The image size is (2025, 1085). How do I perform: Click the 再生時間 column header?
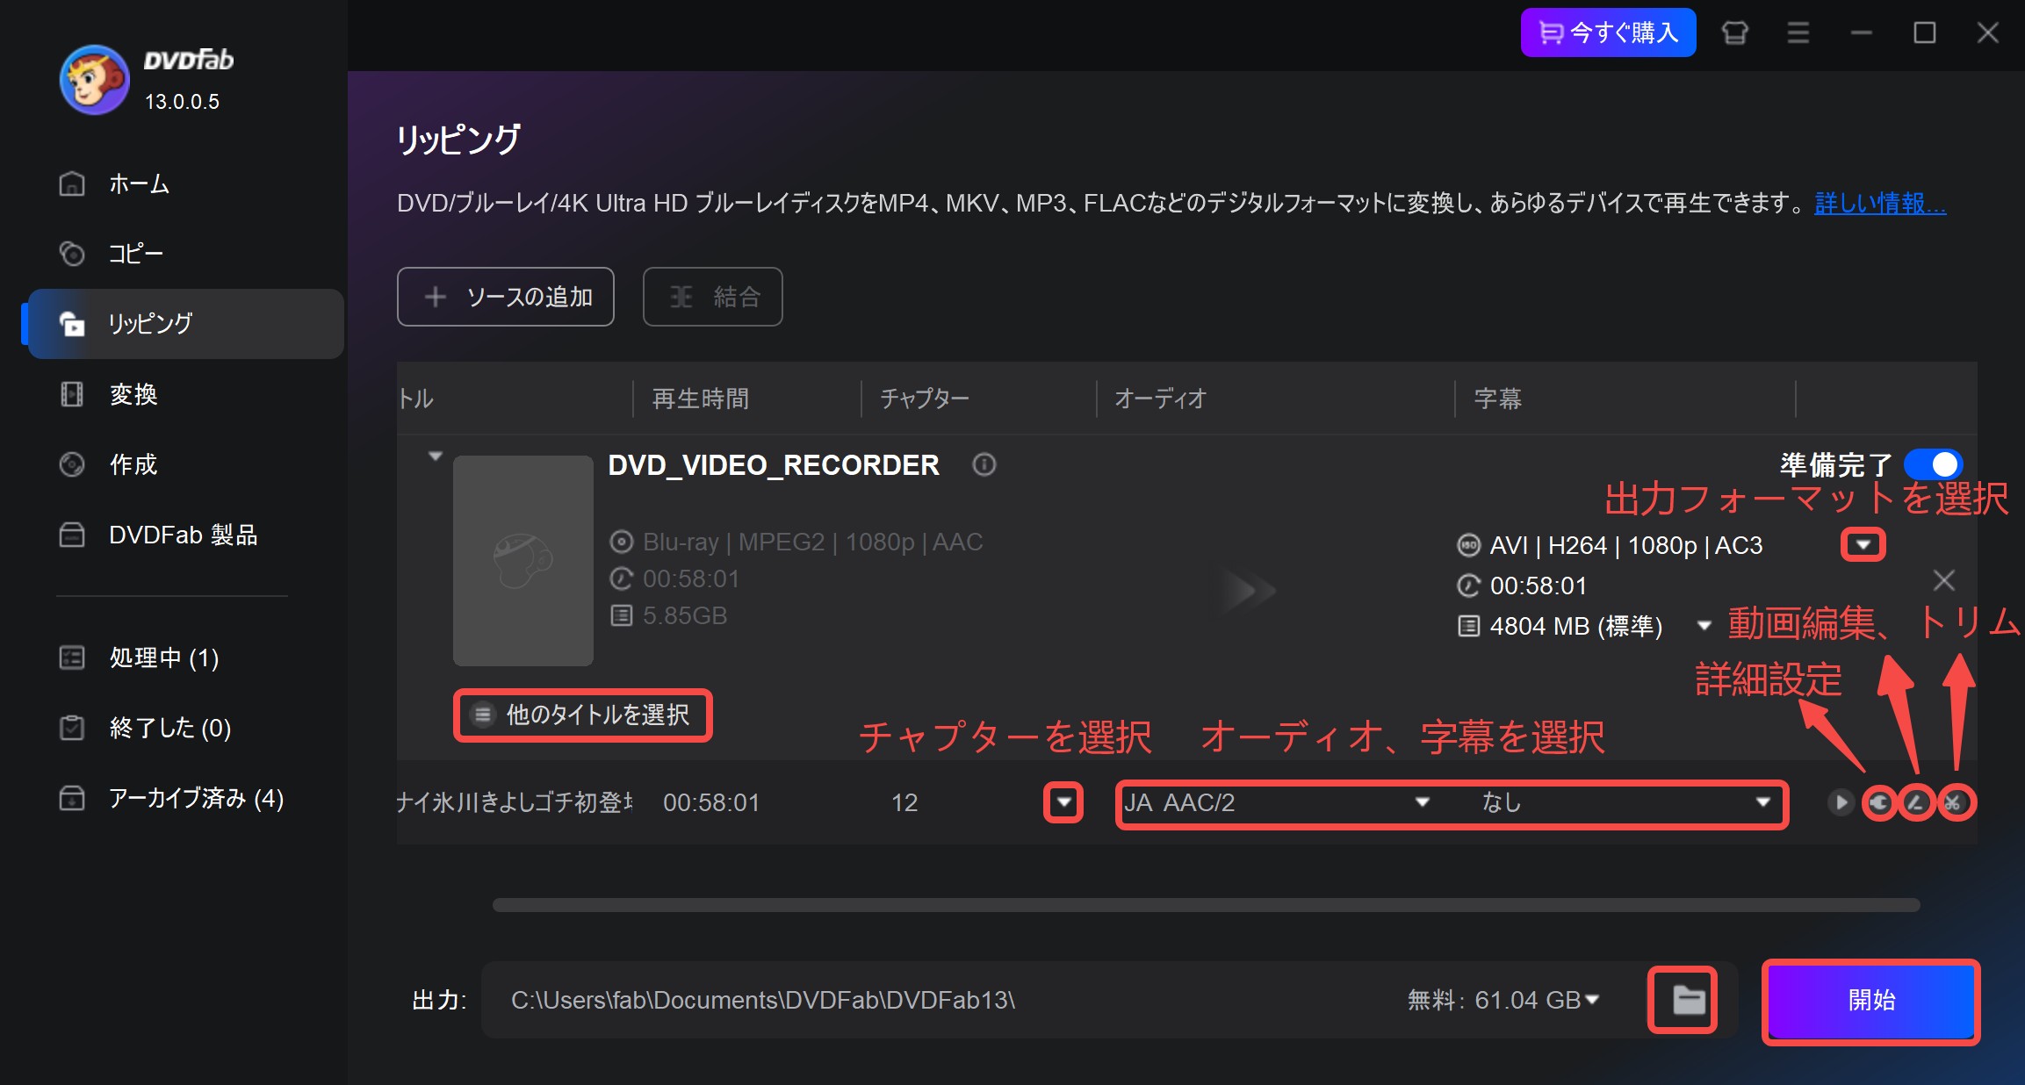[700, 399]
